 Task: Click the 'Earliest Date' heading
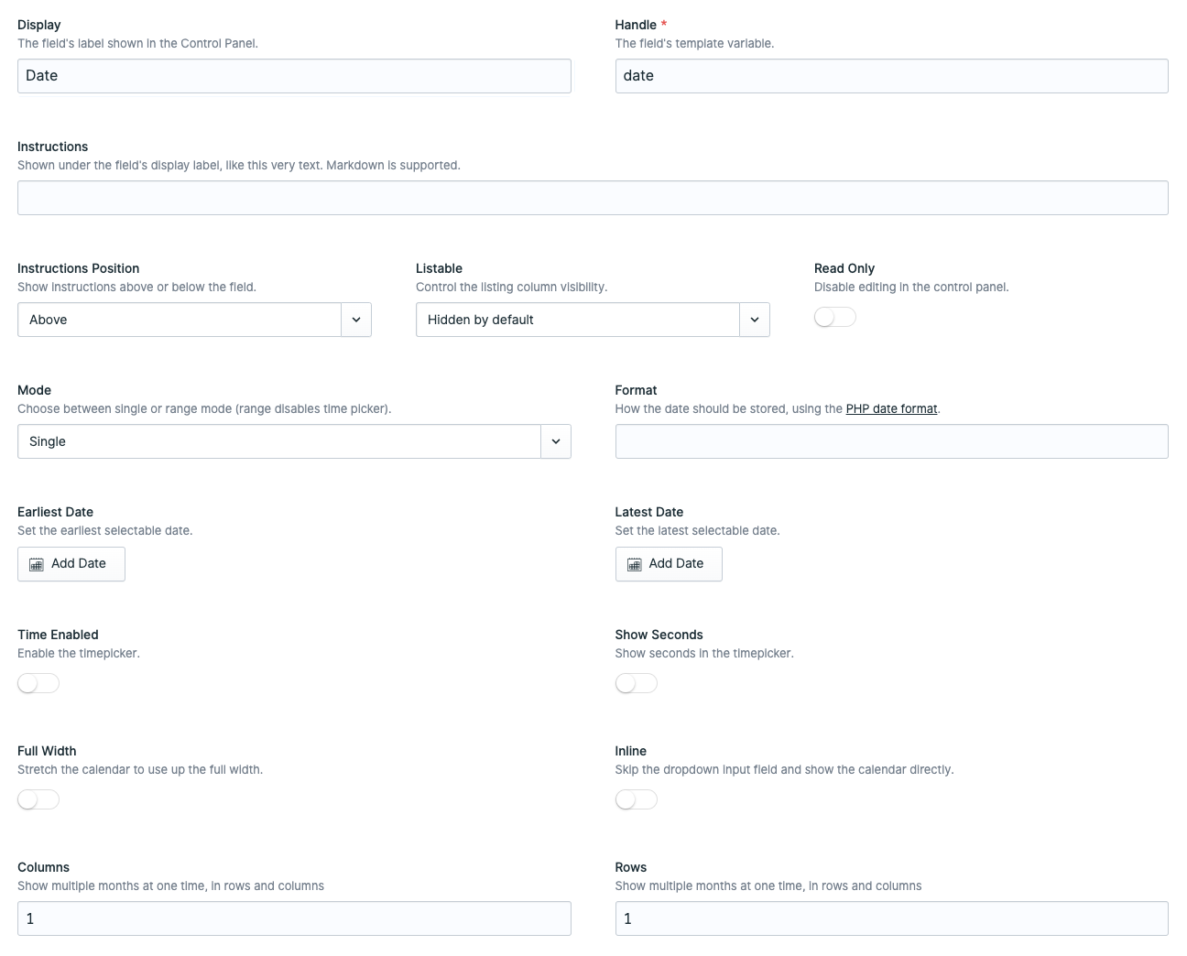click(56, 512)
